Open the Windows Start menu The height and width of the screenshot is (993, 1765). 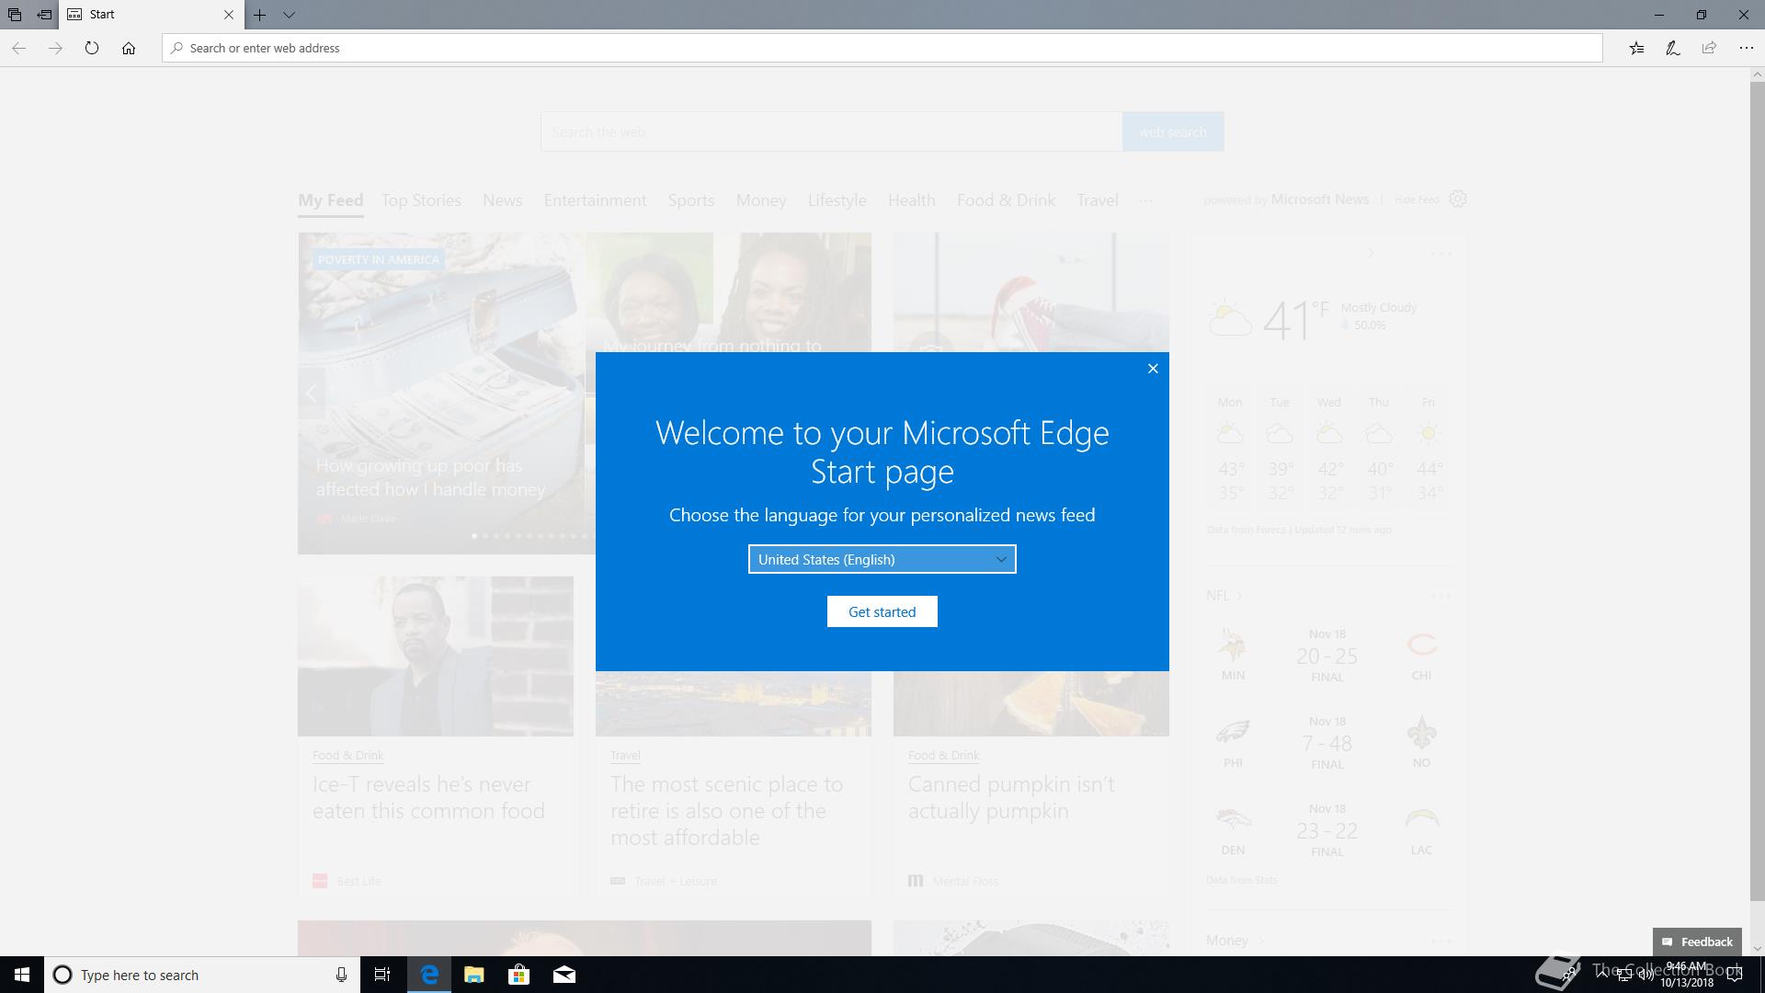(22, 975)
